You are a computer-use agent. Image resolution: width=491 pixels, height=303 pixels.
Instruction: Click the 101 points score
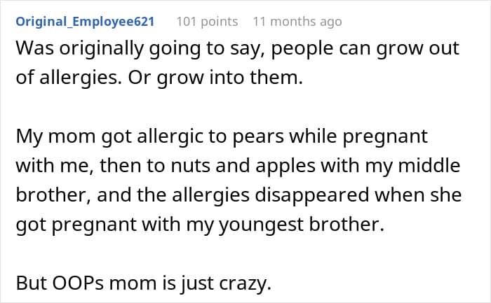click(206, 21)
